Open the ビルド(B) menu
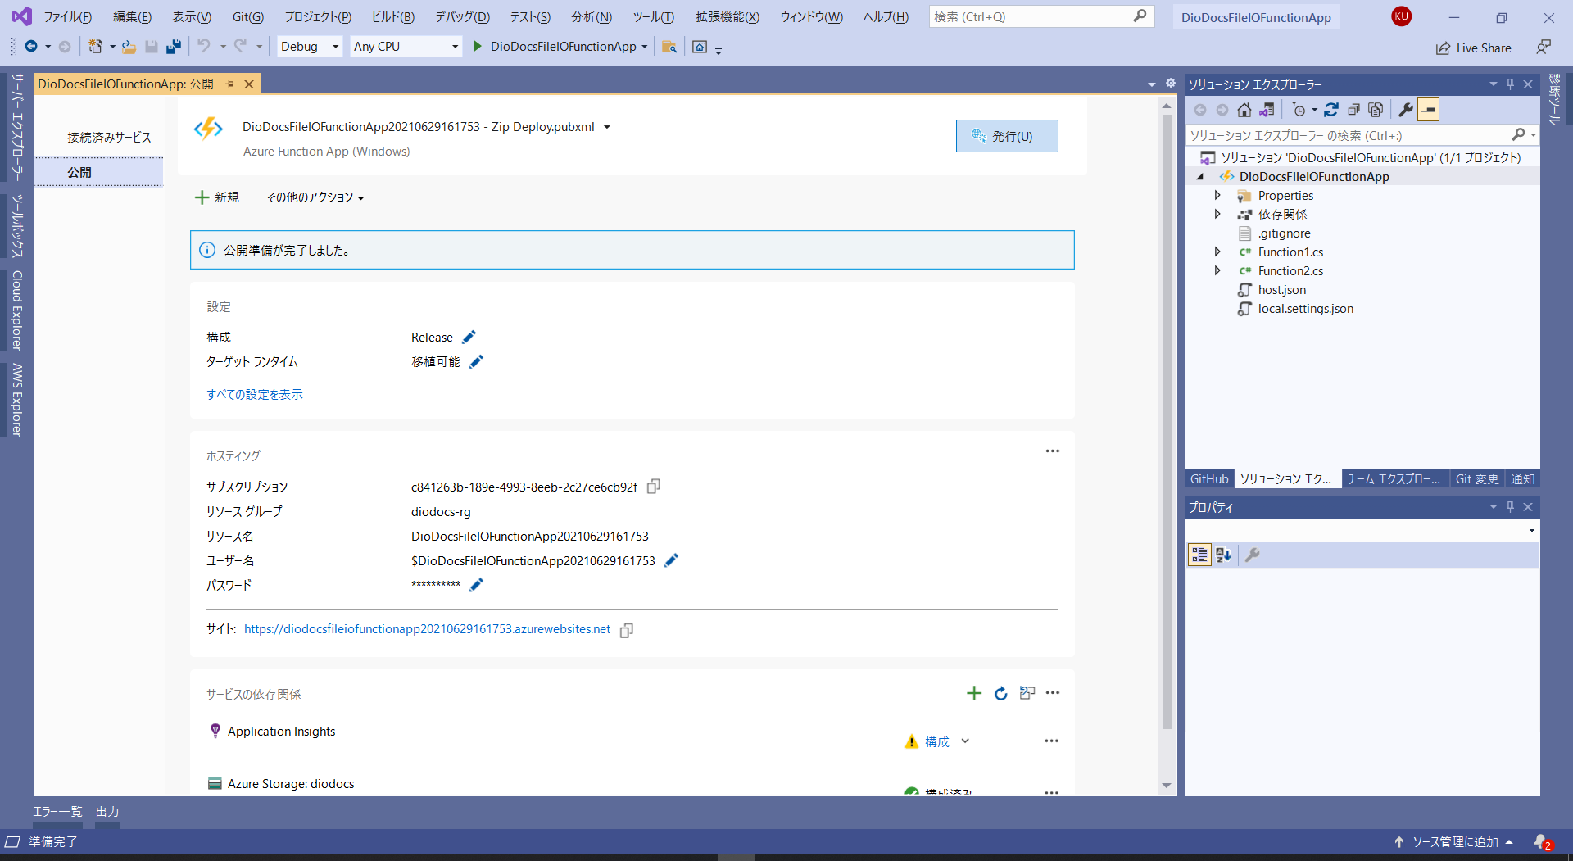 tap(392, 17)
